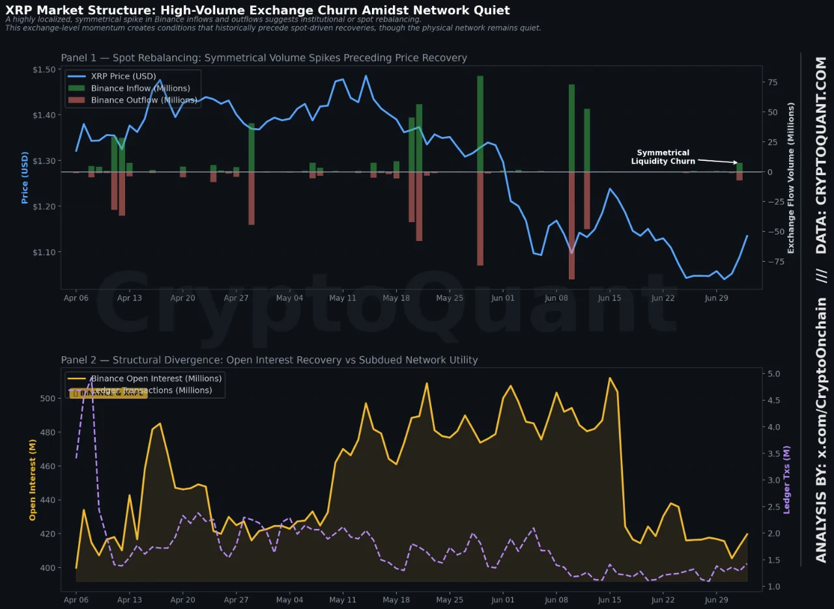Click the 'Ledger Txs (M)' axis label
Image resolution: width=834 pixels, height=609 pixels.
click(x=786, y=480)
